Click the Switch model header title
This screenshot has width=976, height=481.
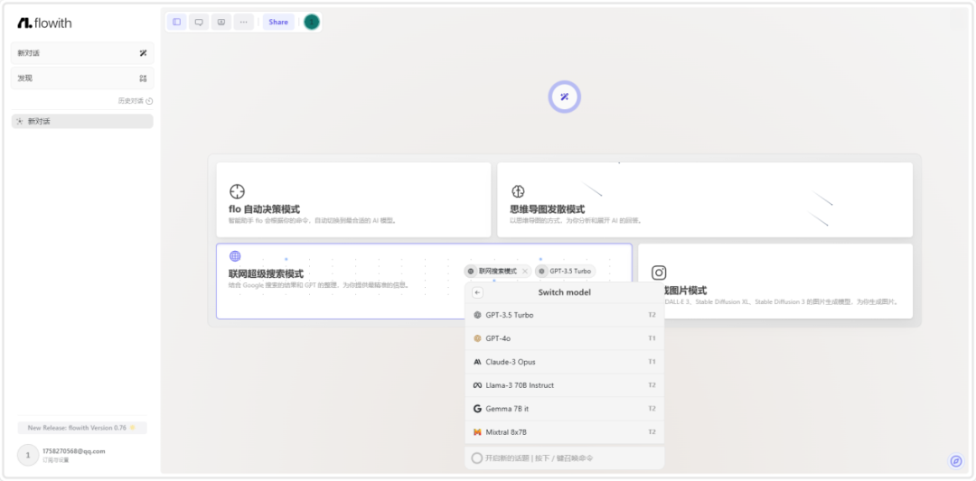565,292
